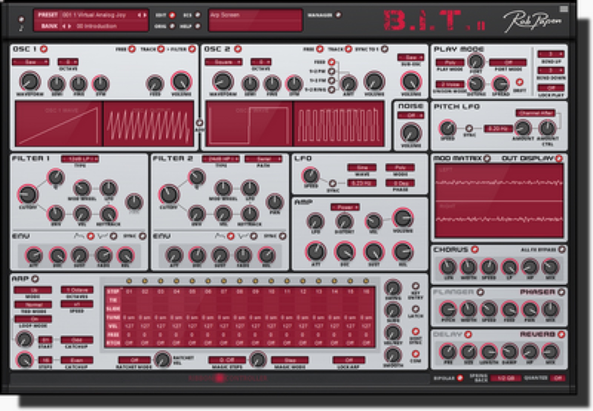The width and height of the screenshot is (593, 411).
Task: Toggle the ARP LATCH button
Action: pos(415,309)
